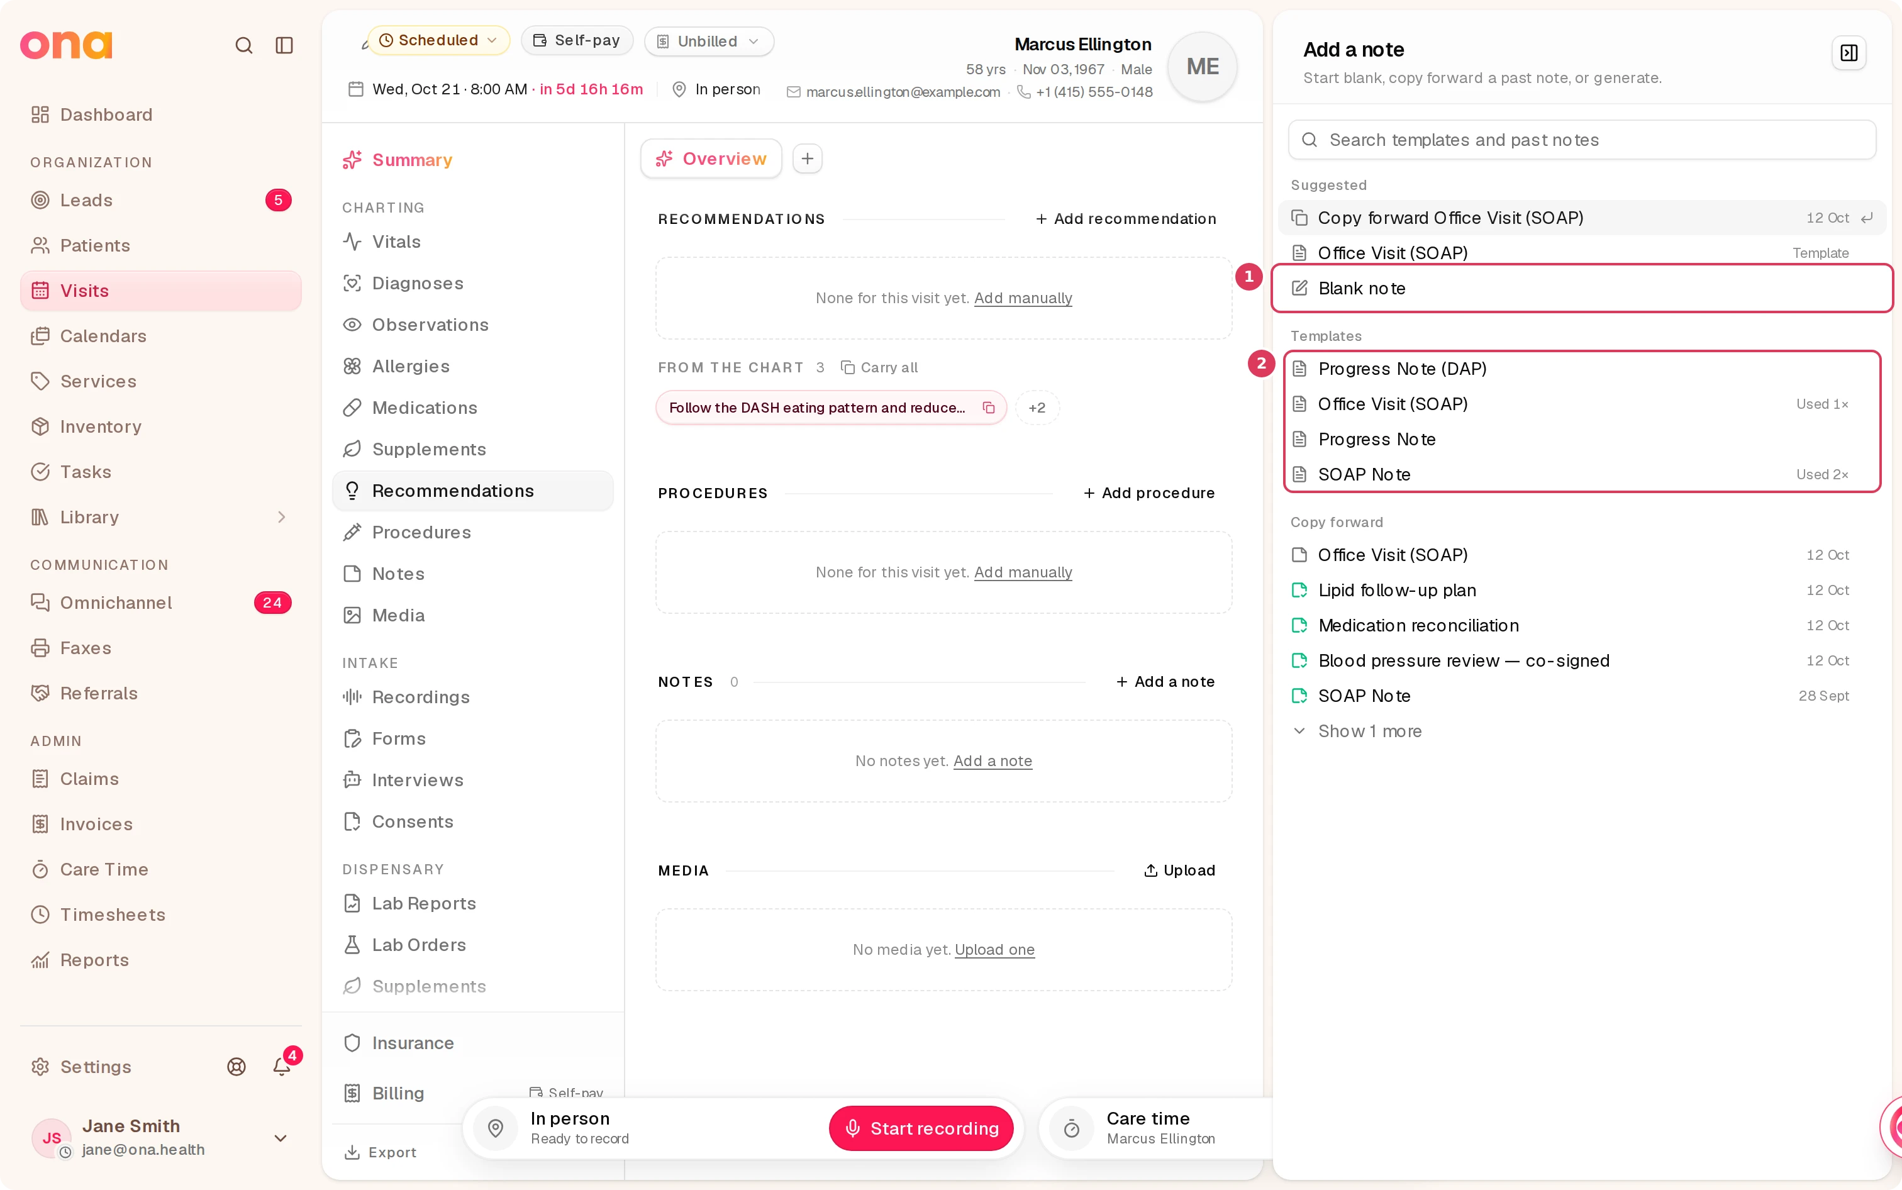
Task: Choose Medication reconciliation past note
Action: click(x=1582, y=625)
